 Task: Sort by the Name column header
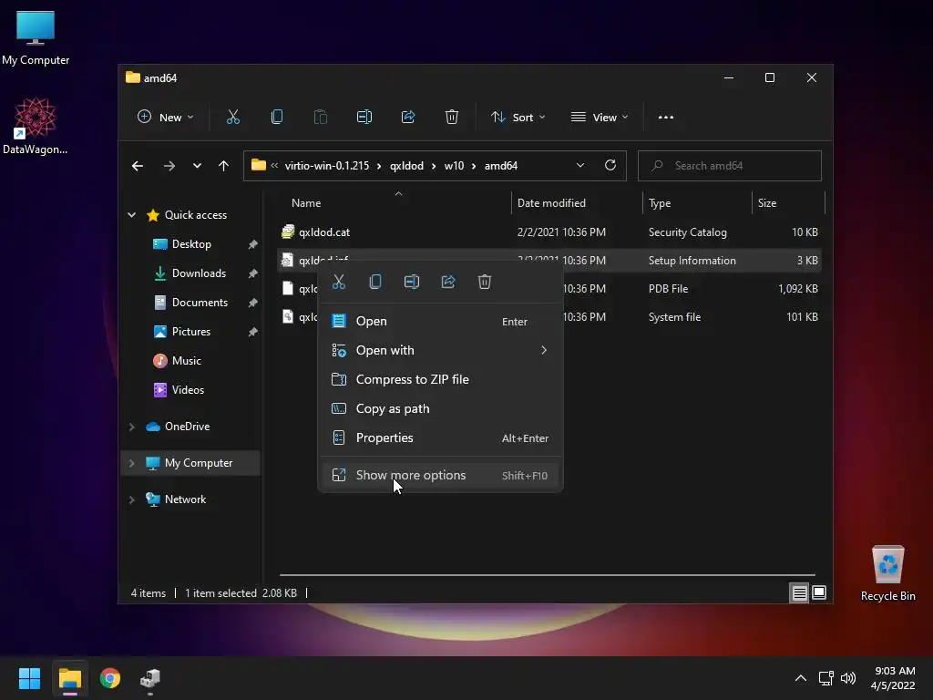point(395,203)
